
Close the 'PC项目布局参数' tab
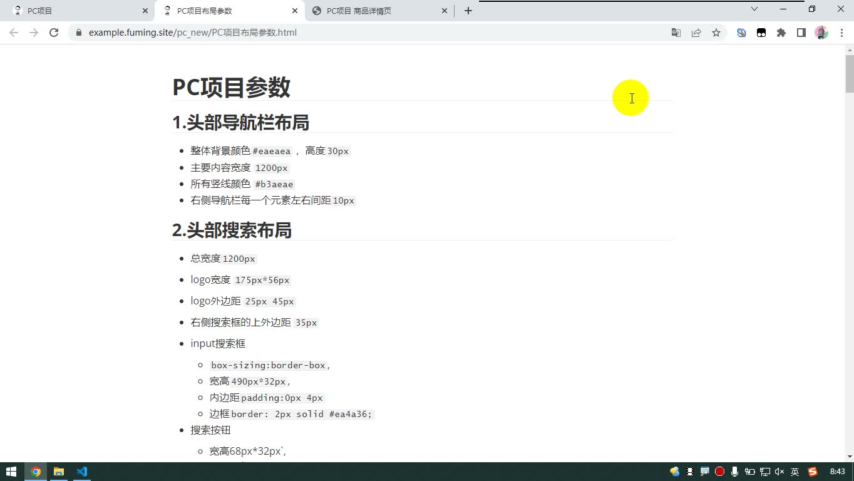tap(295, 11)
